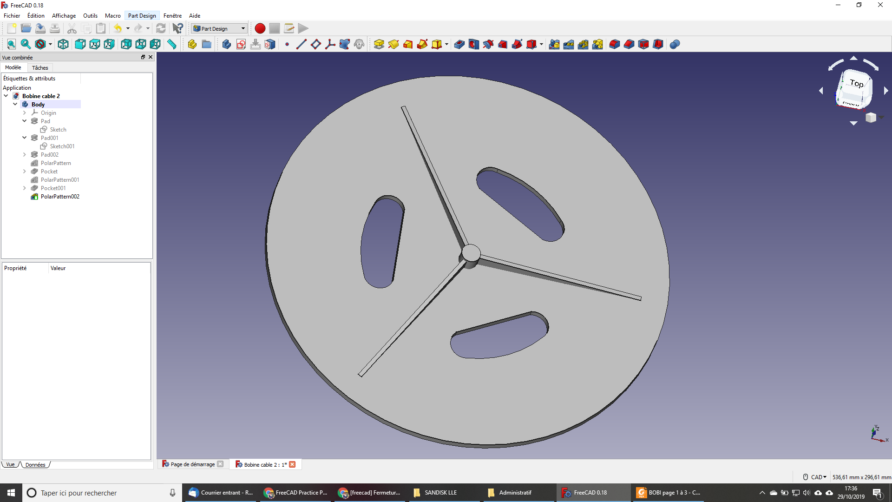
Task: Click Fit all view icon
Action: 11,44
